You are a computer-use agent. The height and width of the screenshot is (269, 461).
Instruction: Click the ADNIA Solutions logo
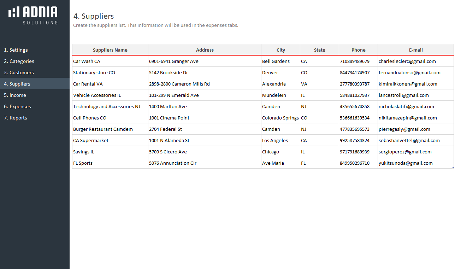pyautogui.click(x=33, y=16)
